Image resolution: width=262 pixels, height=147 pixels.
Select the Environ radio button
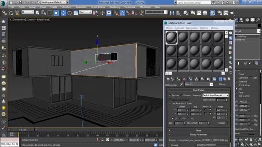pos(181,95)
